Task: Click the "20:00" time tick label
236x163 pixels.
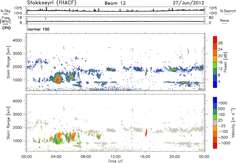Action: point(174,157)
